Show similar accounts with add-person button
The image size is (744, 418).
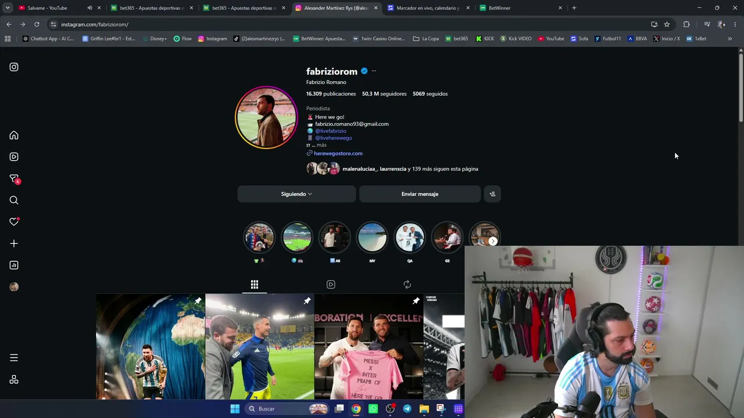point(492,194)
